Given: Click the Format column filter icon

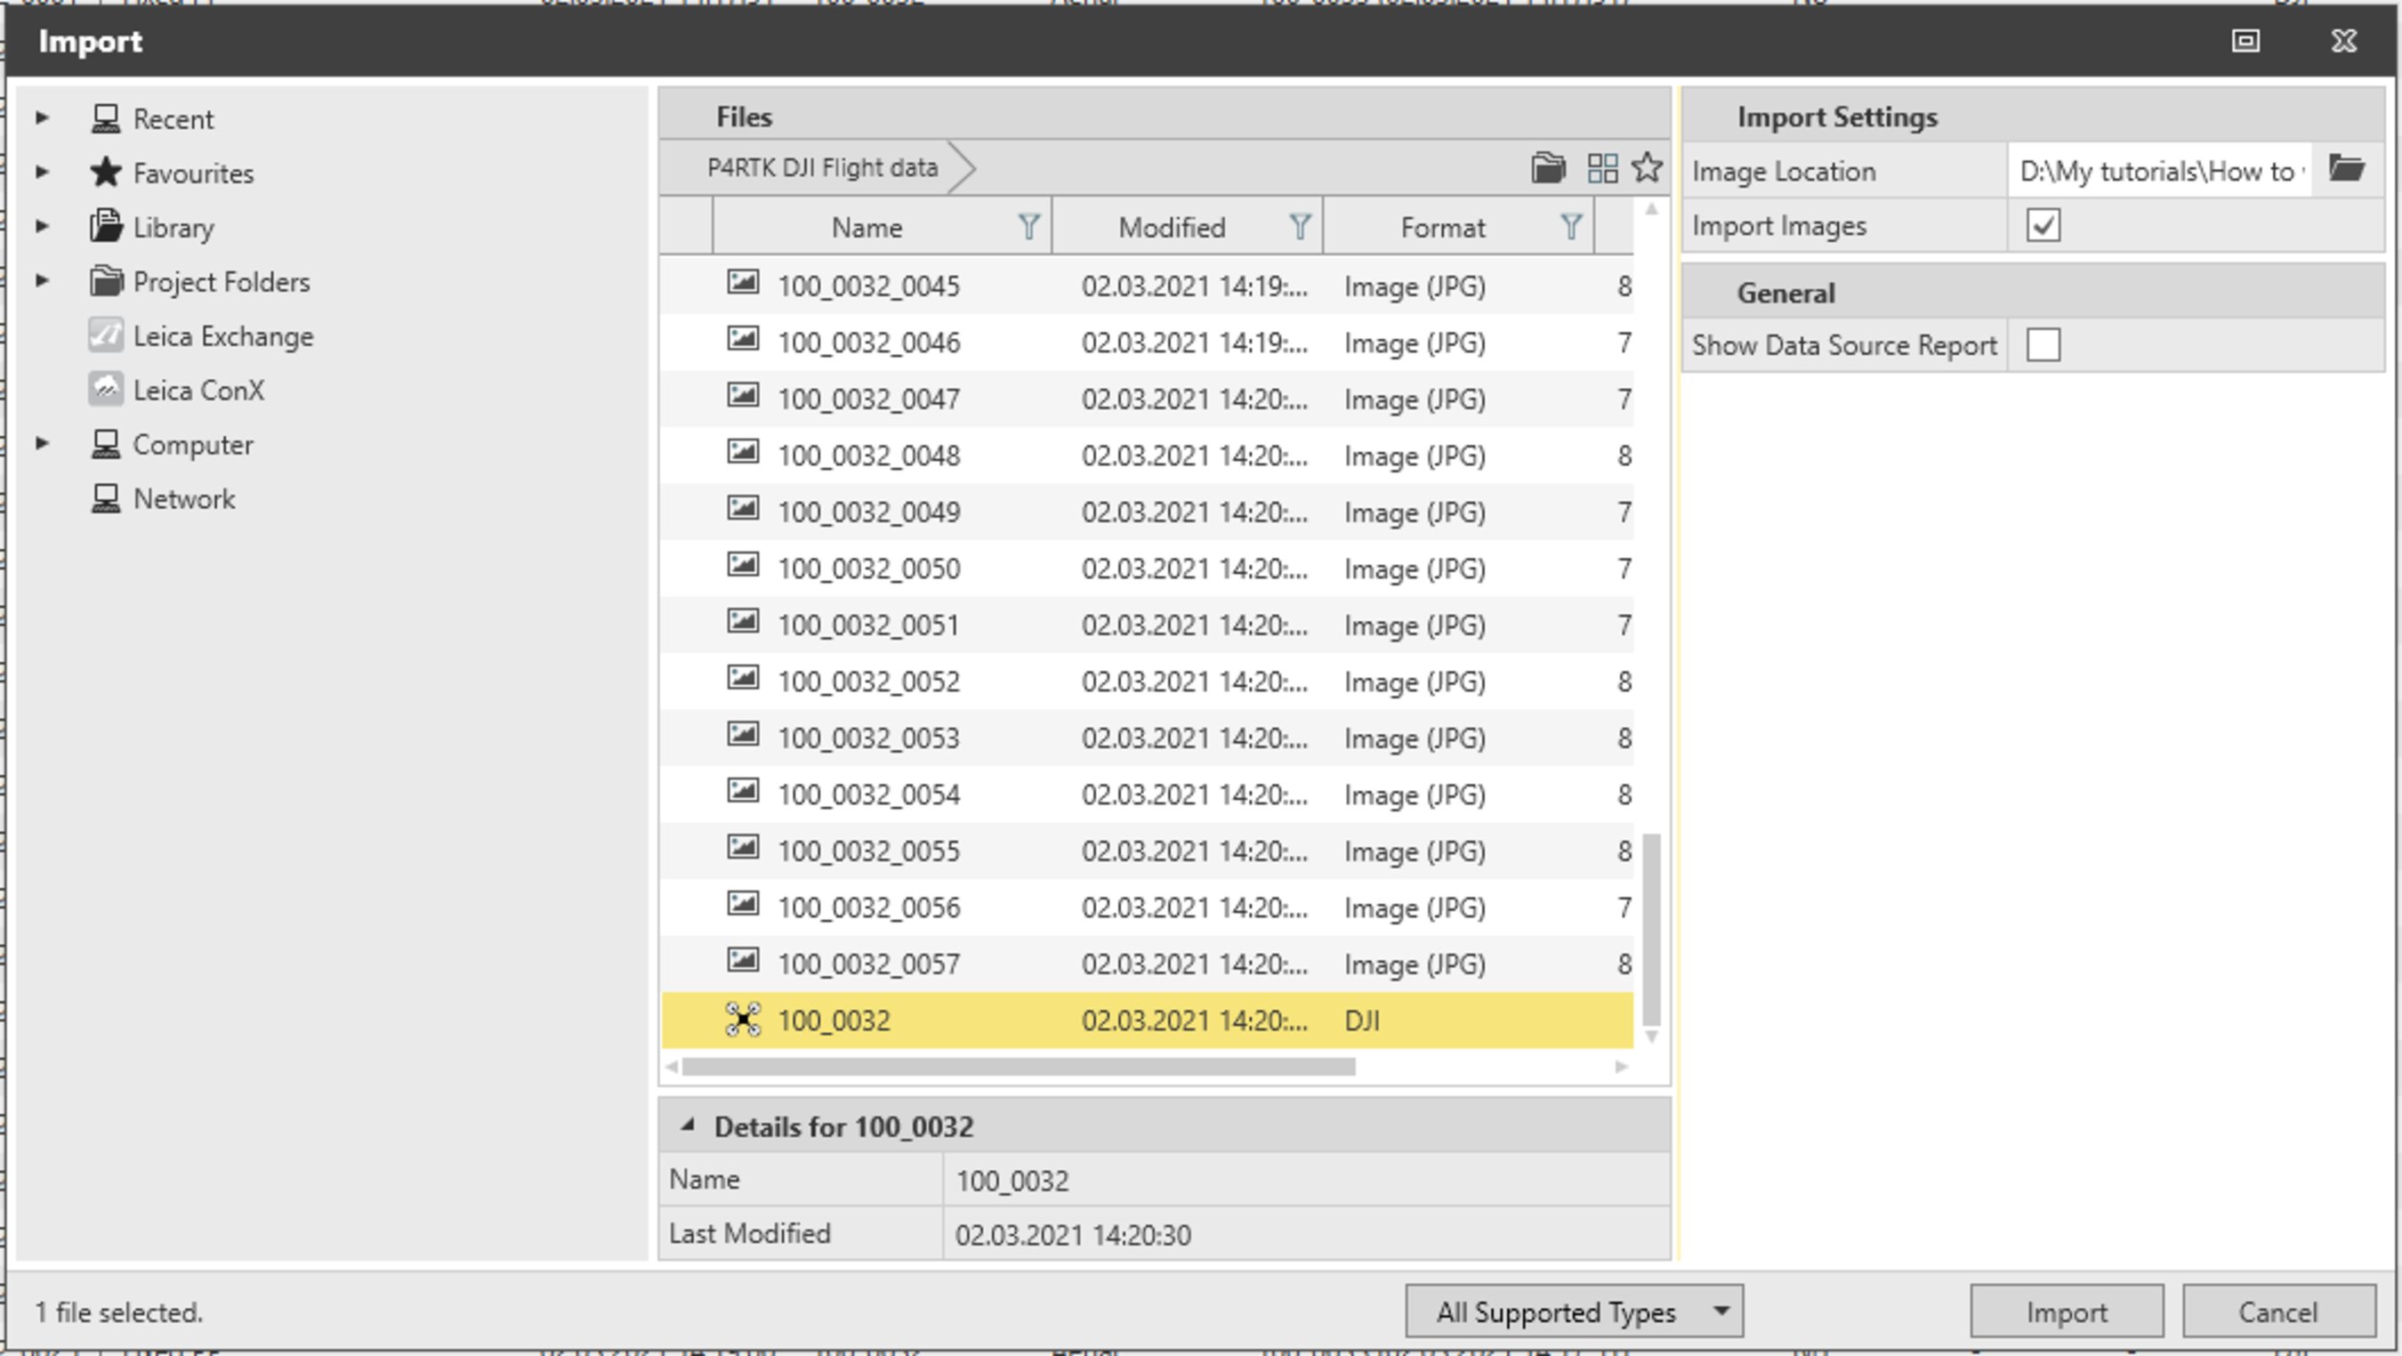Looking at the screenshot, I should pyautogui.click(x=1571, y=227).
